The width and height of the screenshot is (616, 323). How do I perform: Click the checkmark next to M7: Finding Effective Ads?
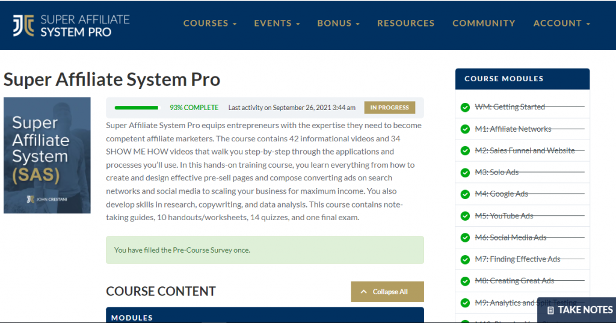click(465, 259)
